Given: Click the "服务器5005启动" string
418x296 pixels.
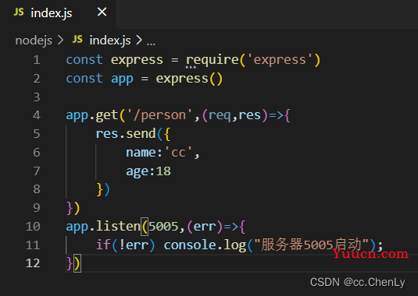Looking at the screenshot, I should pyautogui.click(x=311, y=245).
